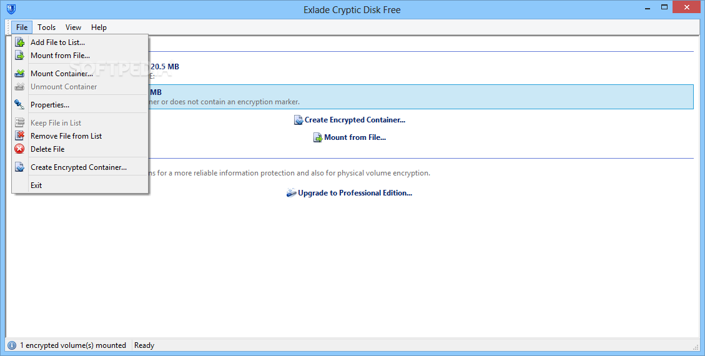Open the Help menu
The height and width of the screenshot is (356, 705).
point(99,27)
